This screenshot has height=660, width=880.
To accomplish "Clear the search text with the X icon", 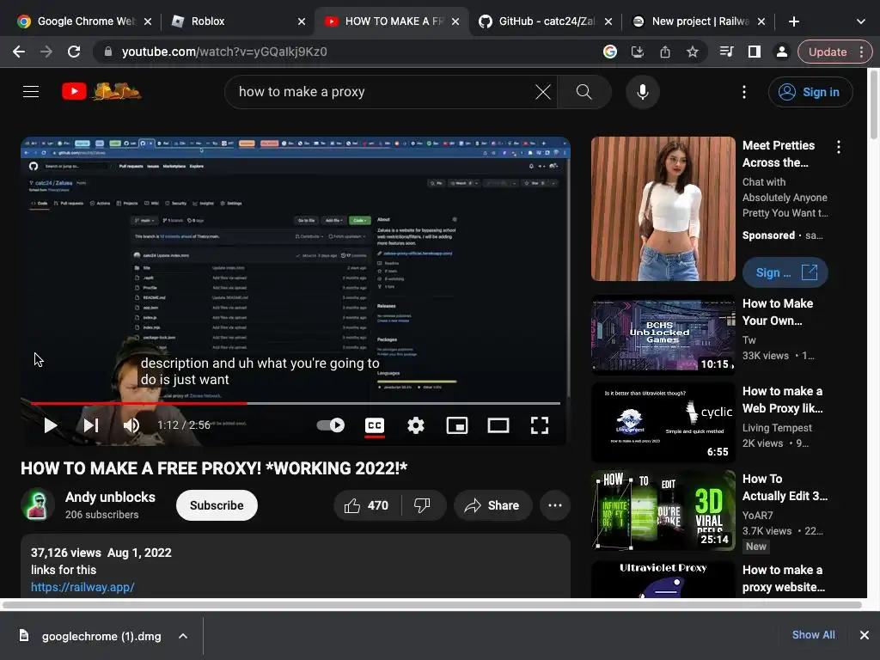I will 543,92.
